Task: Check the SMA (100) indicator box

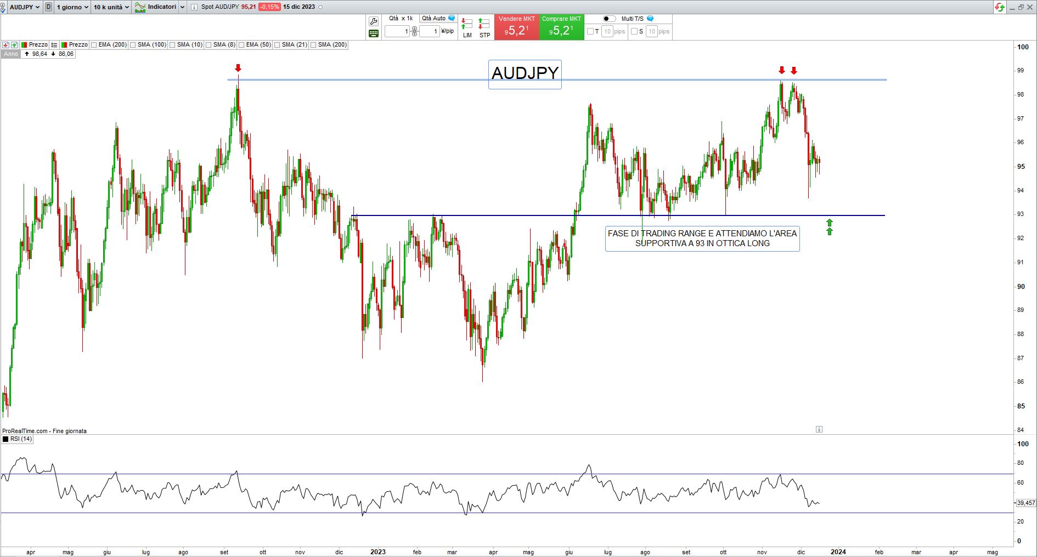Action: click(x=133, y=45)
